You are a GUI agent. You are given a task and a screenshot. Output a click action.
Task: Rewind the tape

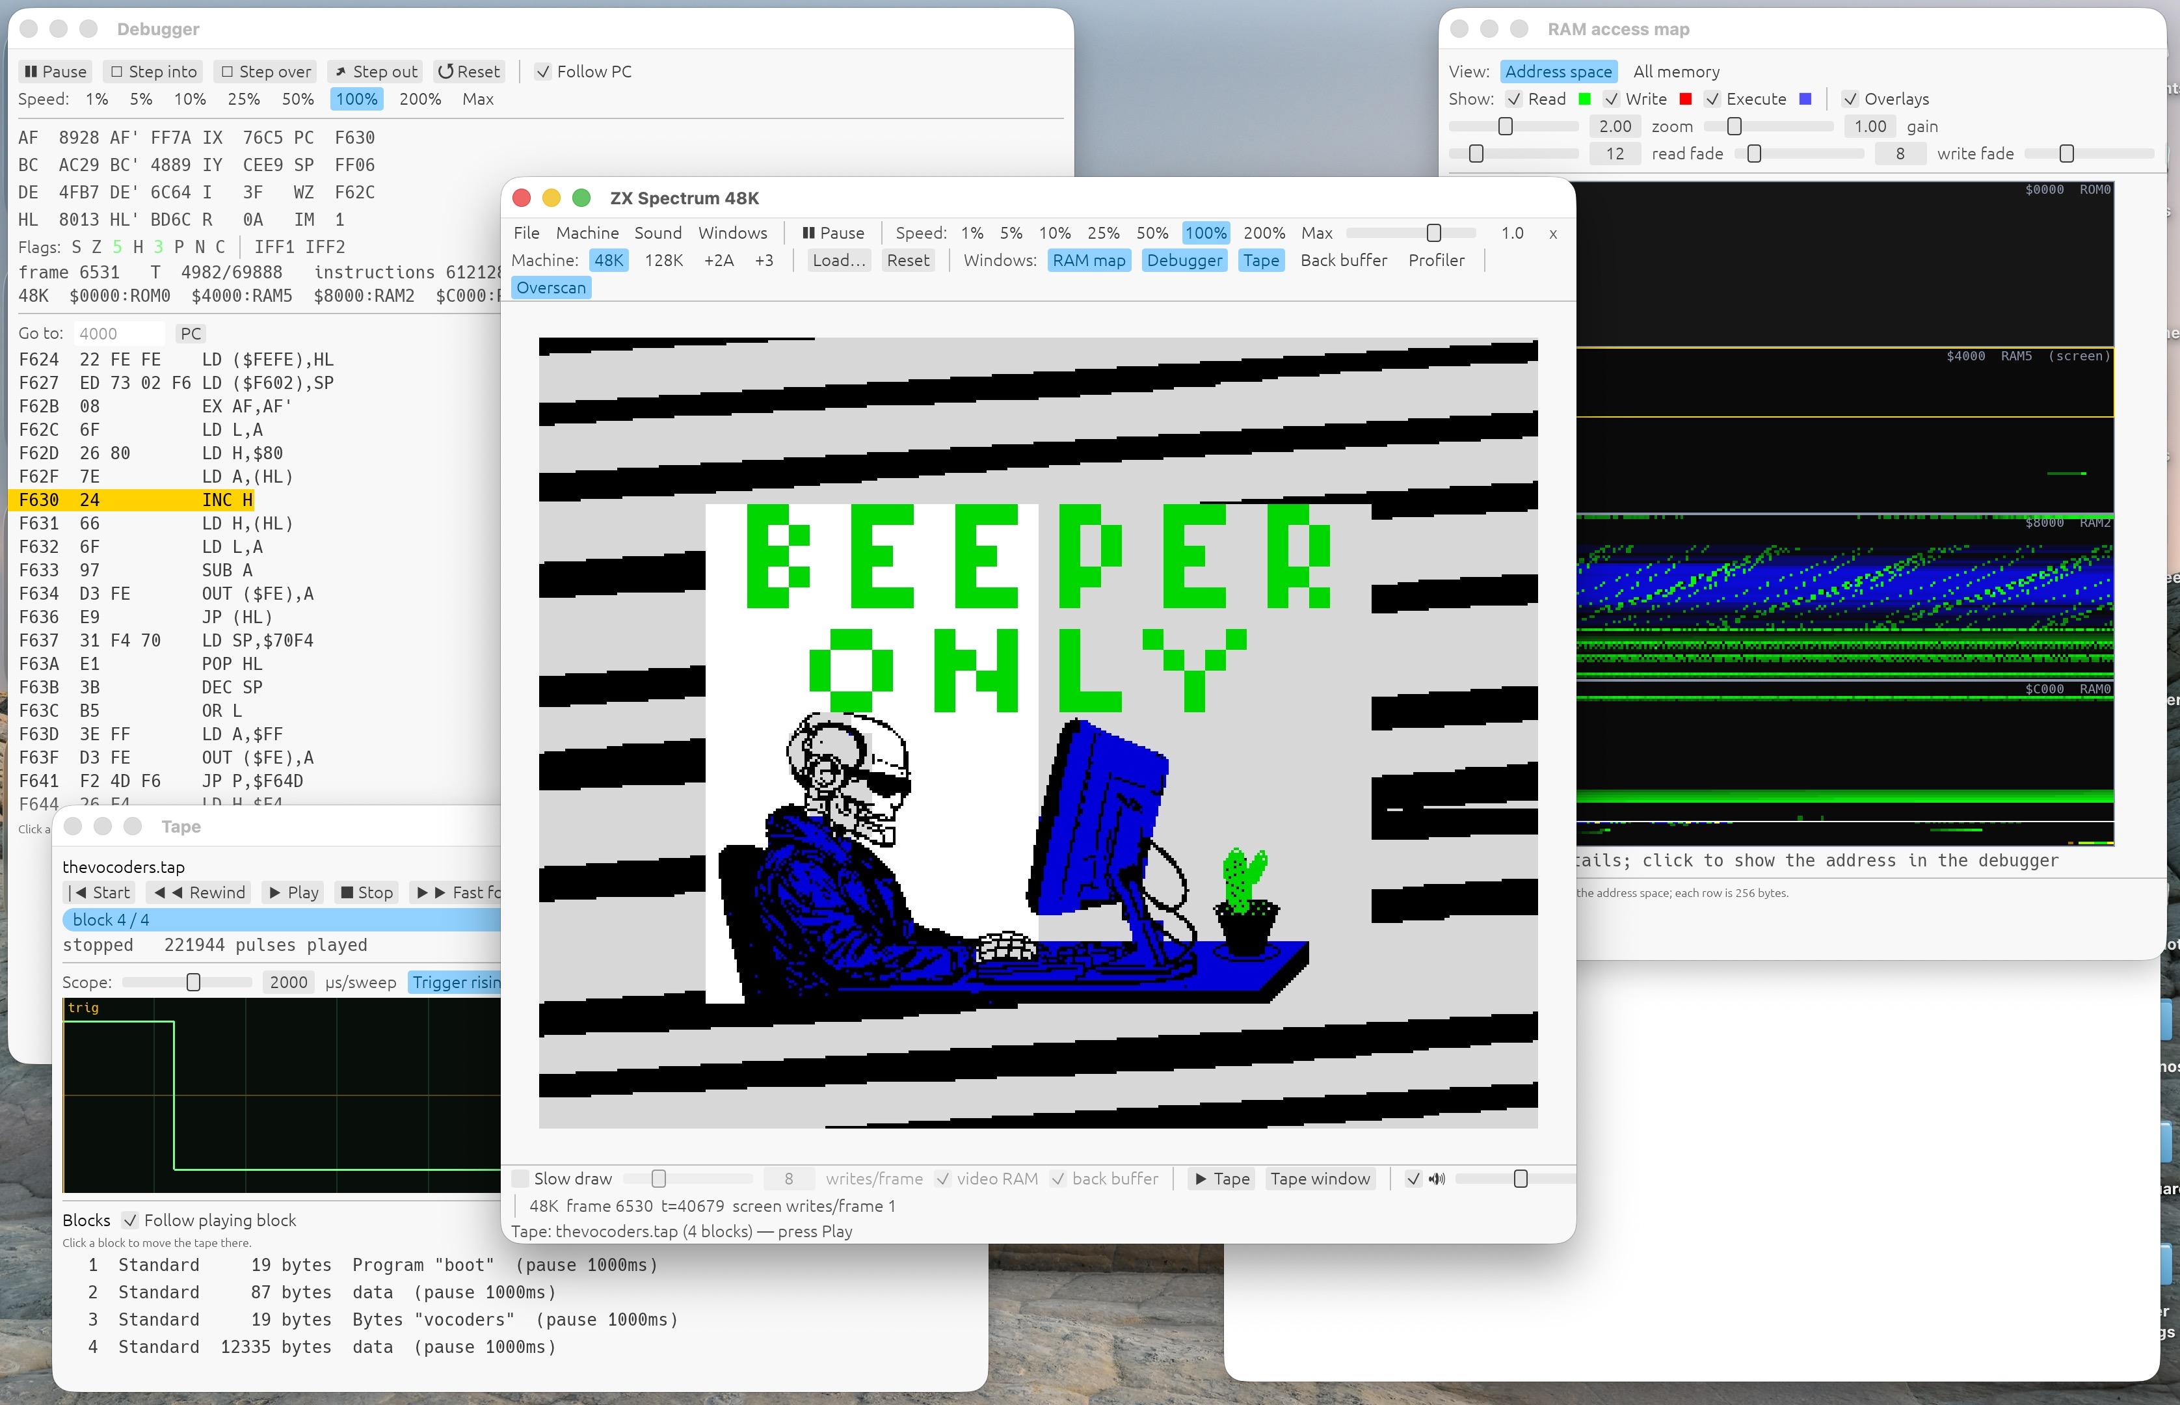200,893
